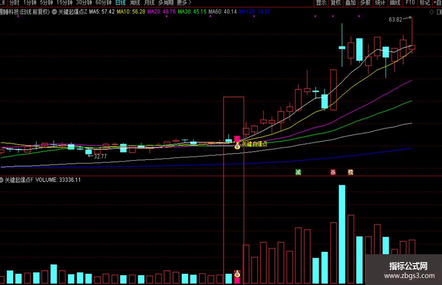Click the MA10: 56.28 value
Screen dimensions: 442x285
(131, 12)
